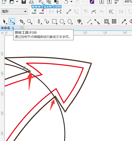The height and width of the screenshot is (141, 132).
Task: Click the purple search content icon
Action: click(x=92, y=2)
